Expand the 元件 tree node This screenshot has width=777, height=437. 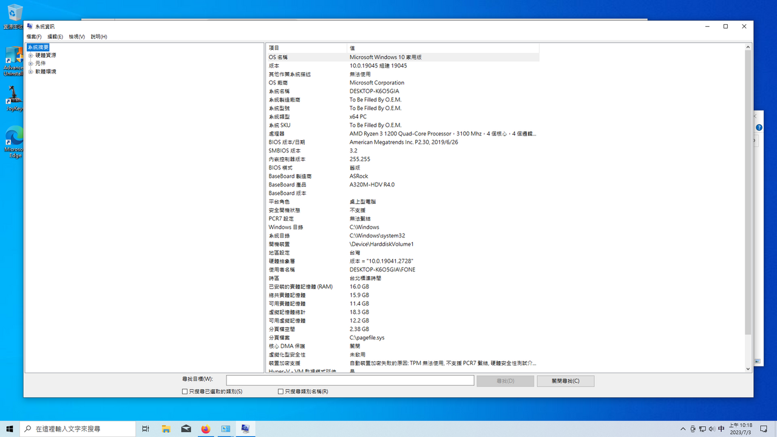(x=30, y=63)
